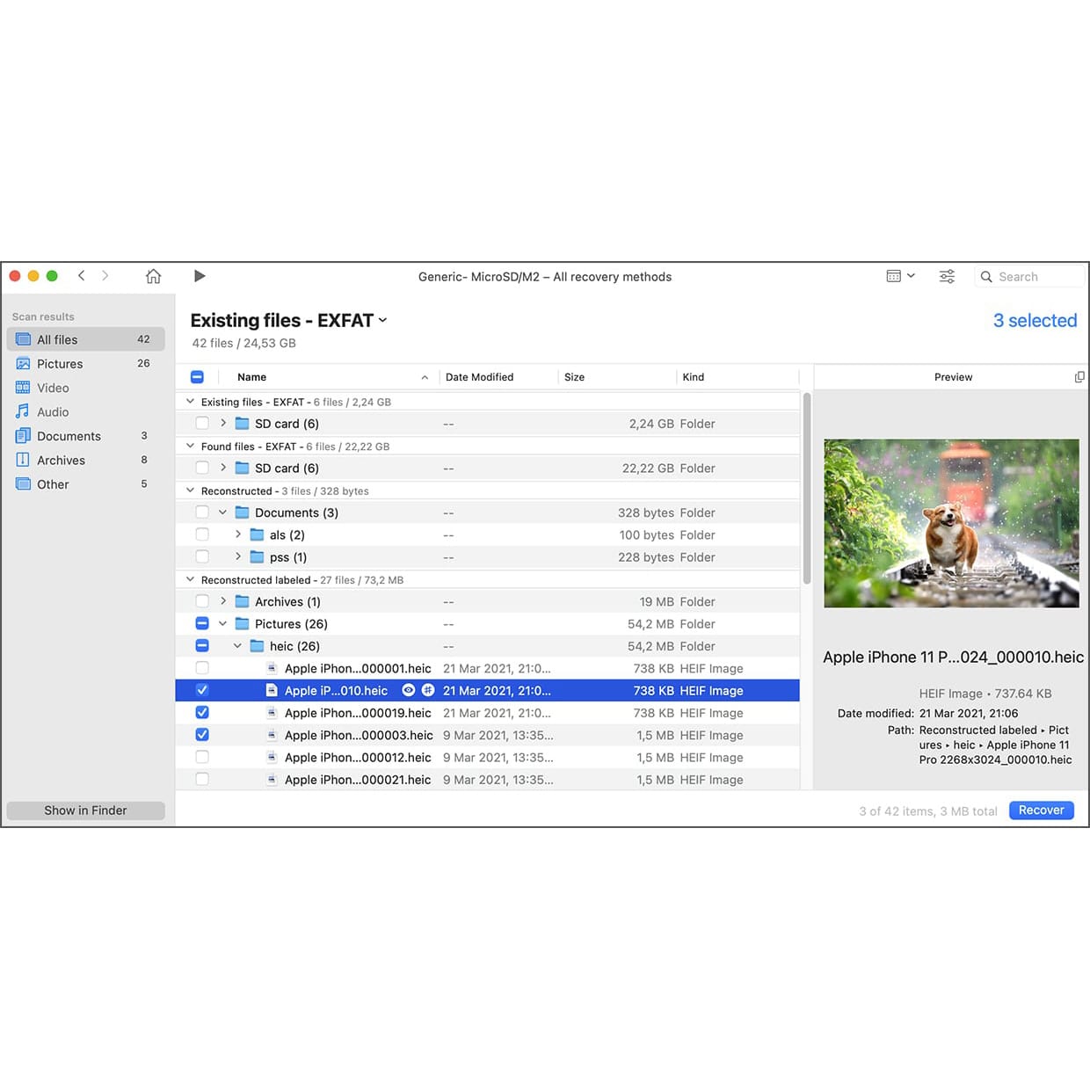
Task: Collapse the Reconstructed labeled group
Action: tap(190, 579)
